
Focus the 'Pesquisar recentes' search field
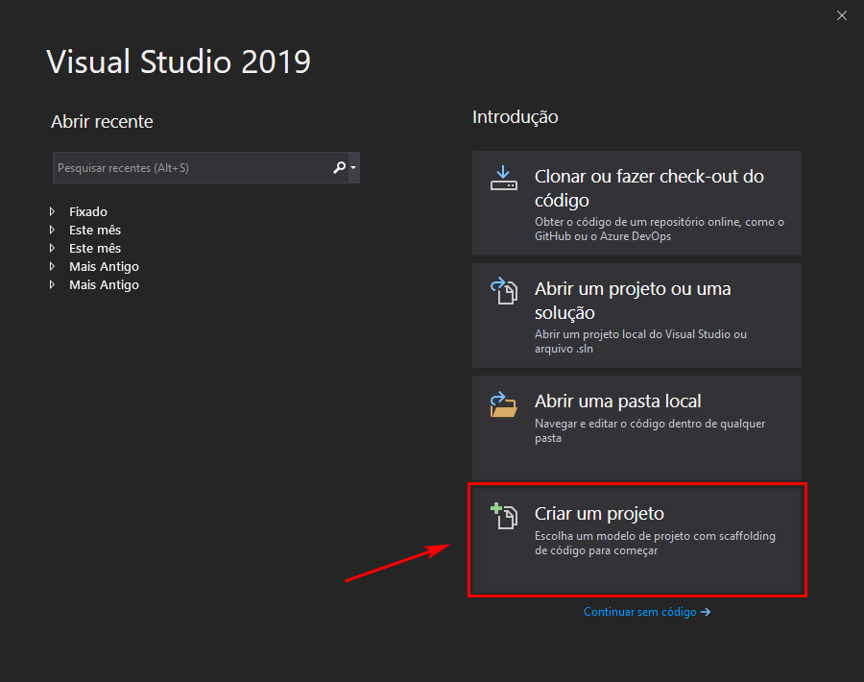[x=190, y=168]
